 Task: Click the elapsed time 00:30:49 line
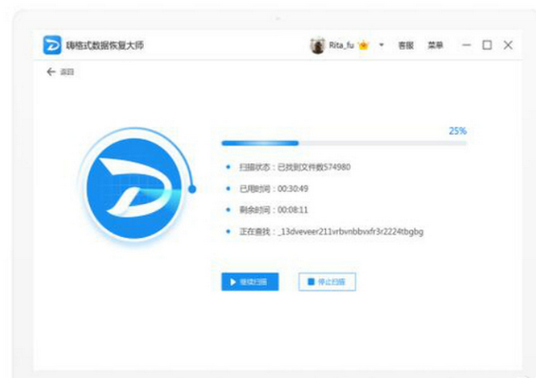tap(277, 188)
